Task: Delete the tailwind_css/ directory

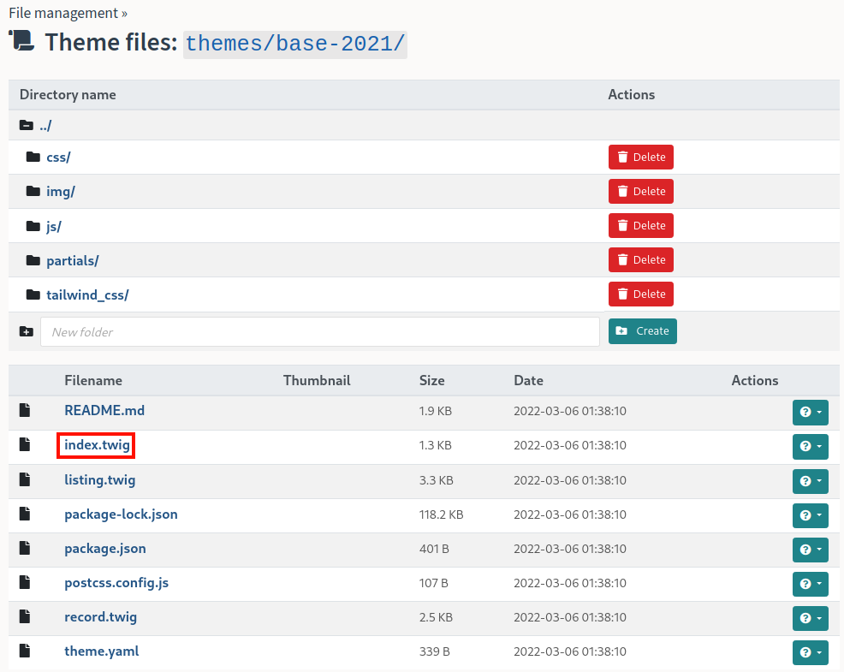Action: (x=640, y=294)
